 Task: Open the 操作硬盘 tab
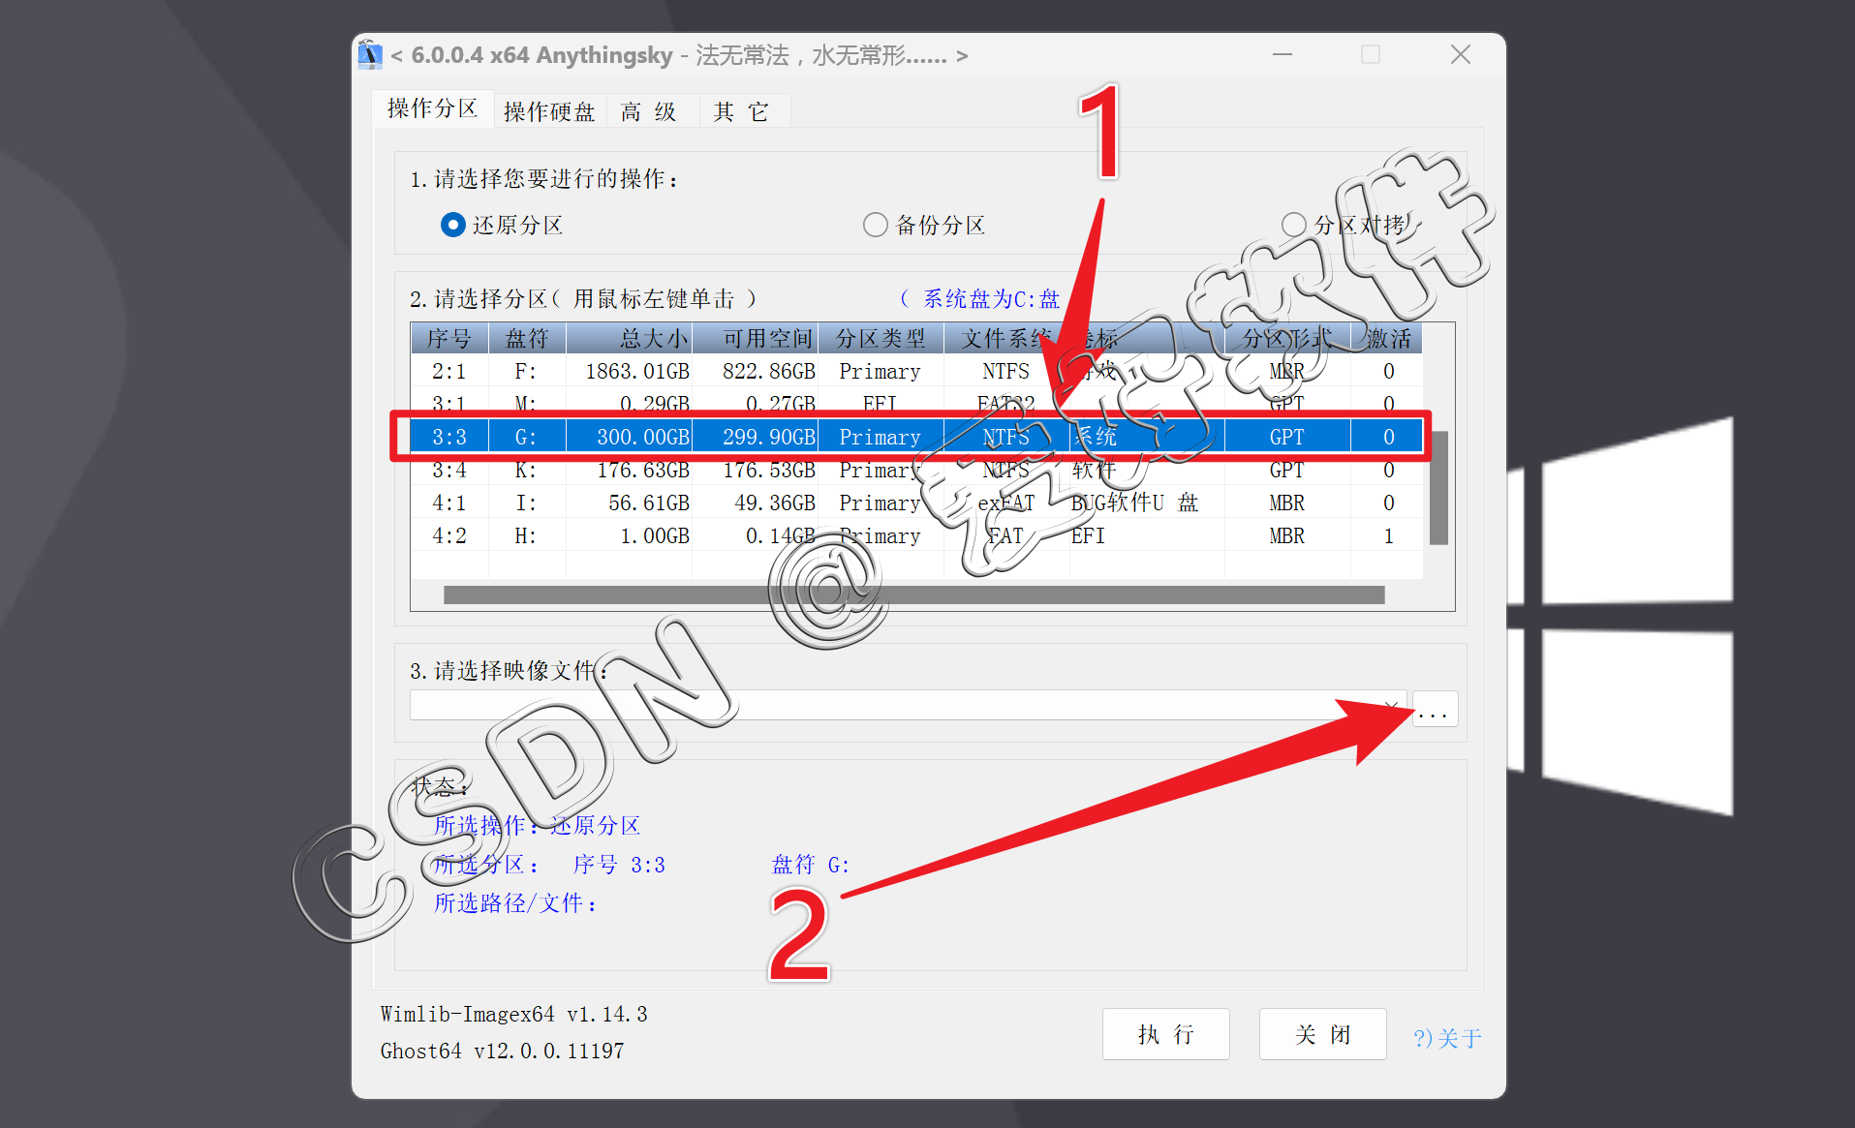tap(549, 111)
